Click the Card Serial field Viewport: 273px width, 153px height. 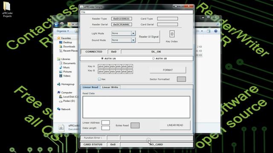point(167,25)
